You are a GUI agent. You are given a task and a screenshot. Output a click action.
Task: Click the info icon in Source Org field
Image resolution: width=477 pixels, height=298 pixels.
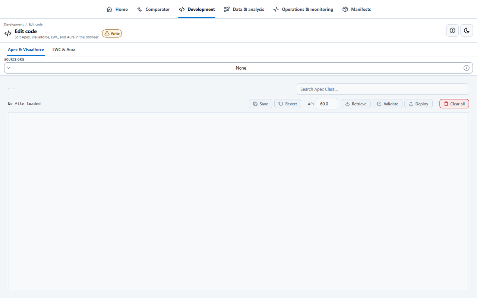click(x=466, y=68)
